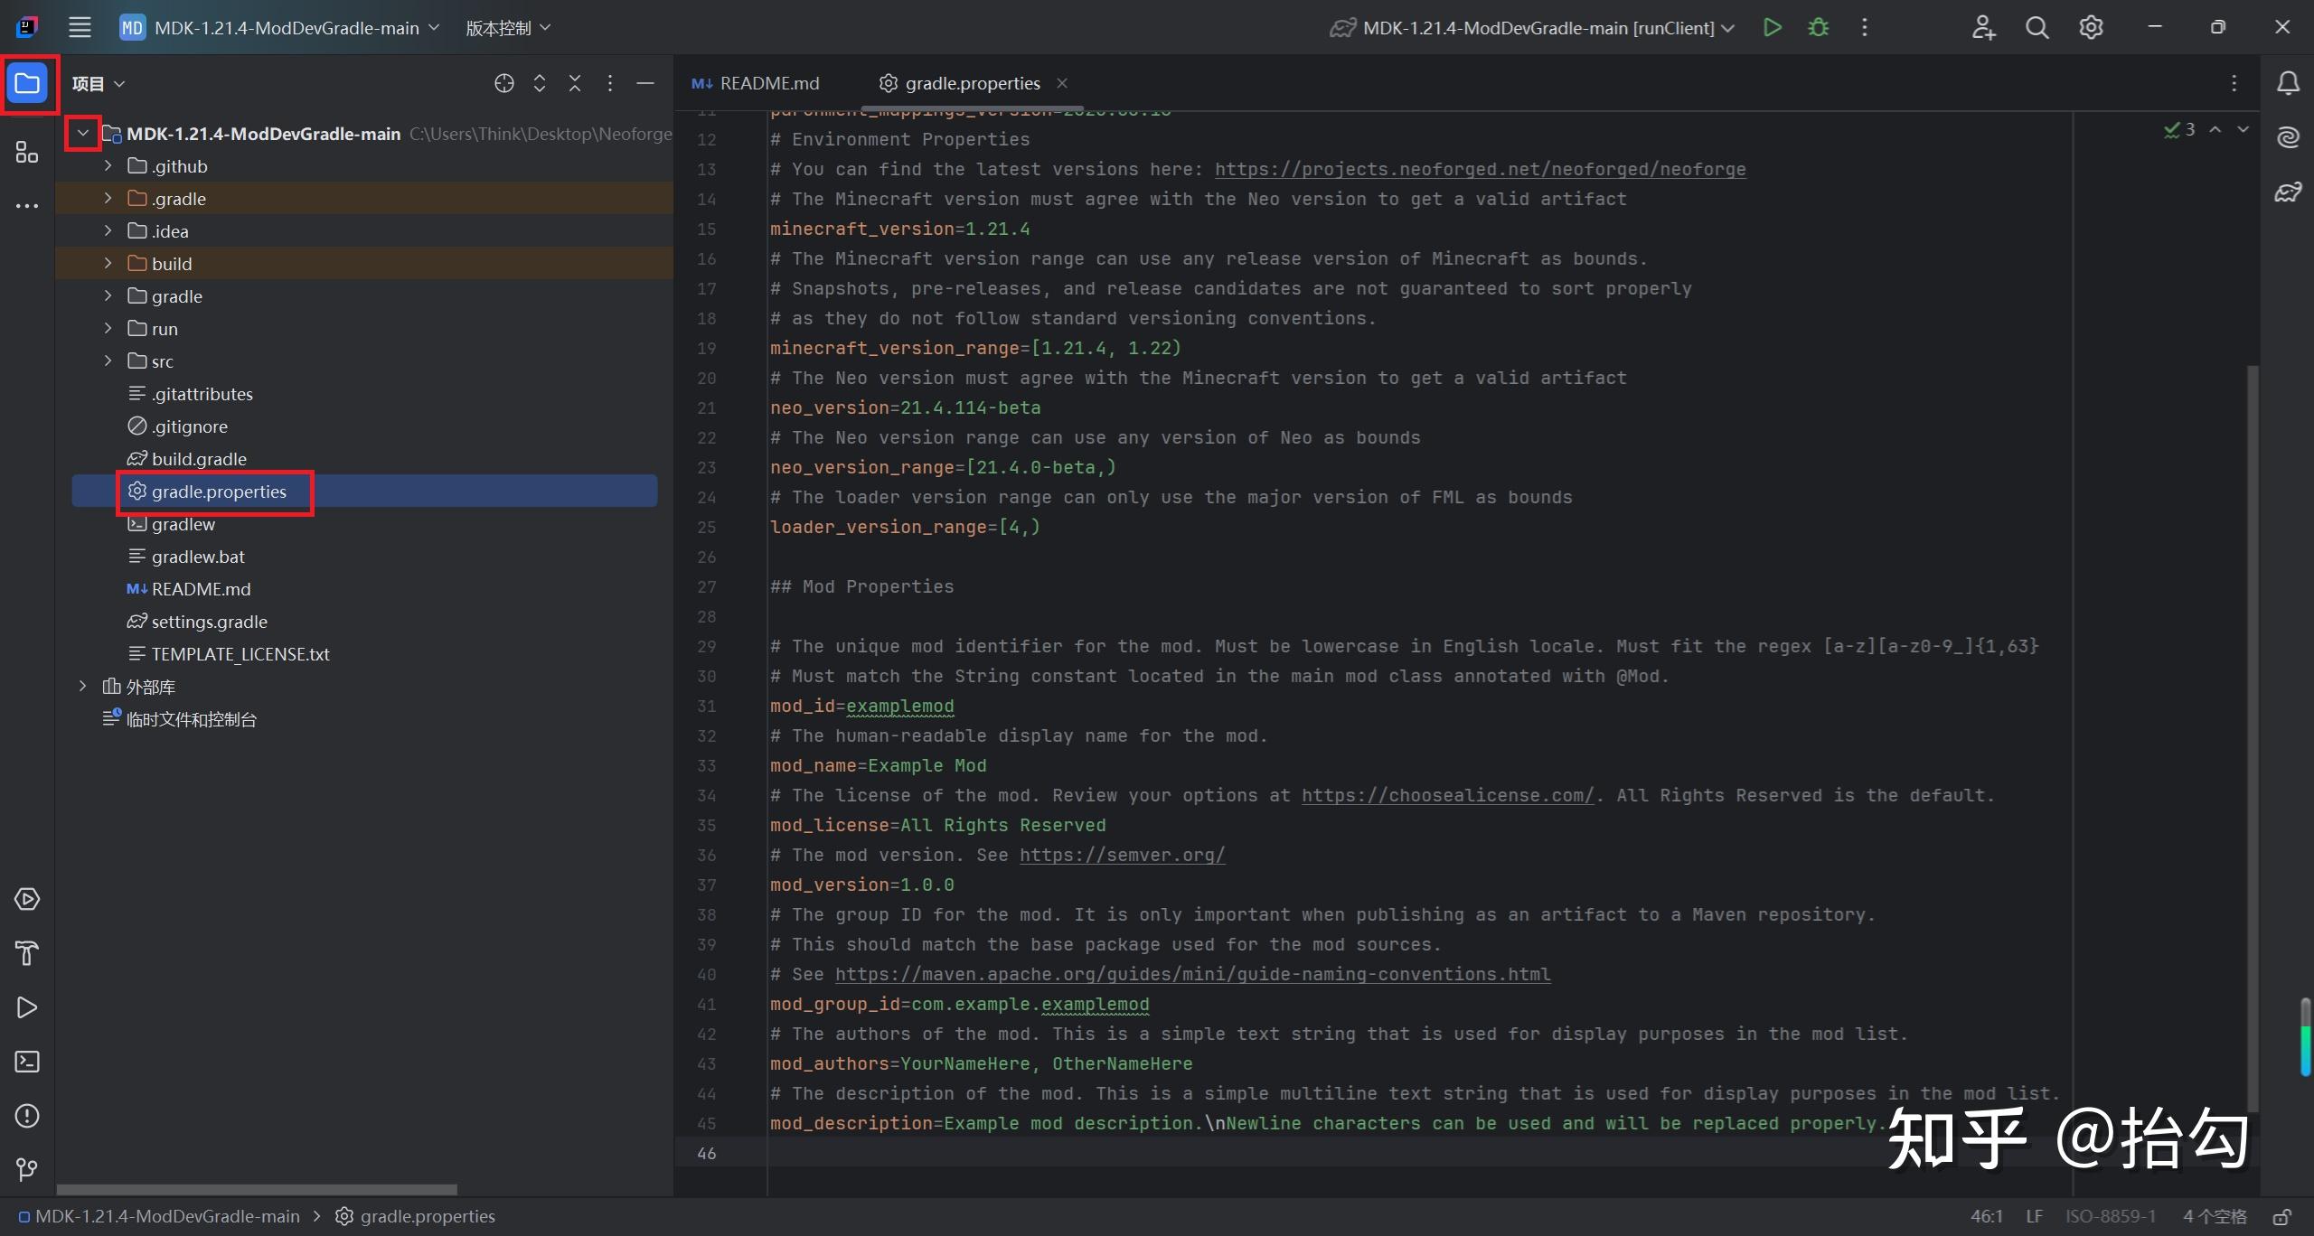Toggle the Project tool window folder button
2314x1236 pixels.
point(27,84)
